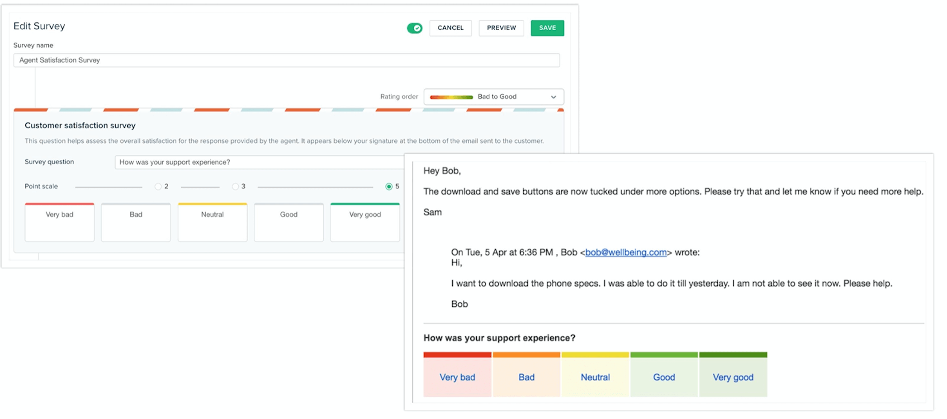Image resolution: width=947 pixels, height=419 pixels.
Task: Click 'How was your support experience?' email heading
Action: point(499,338)
